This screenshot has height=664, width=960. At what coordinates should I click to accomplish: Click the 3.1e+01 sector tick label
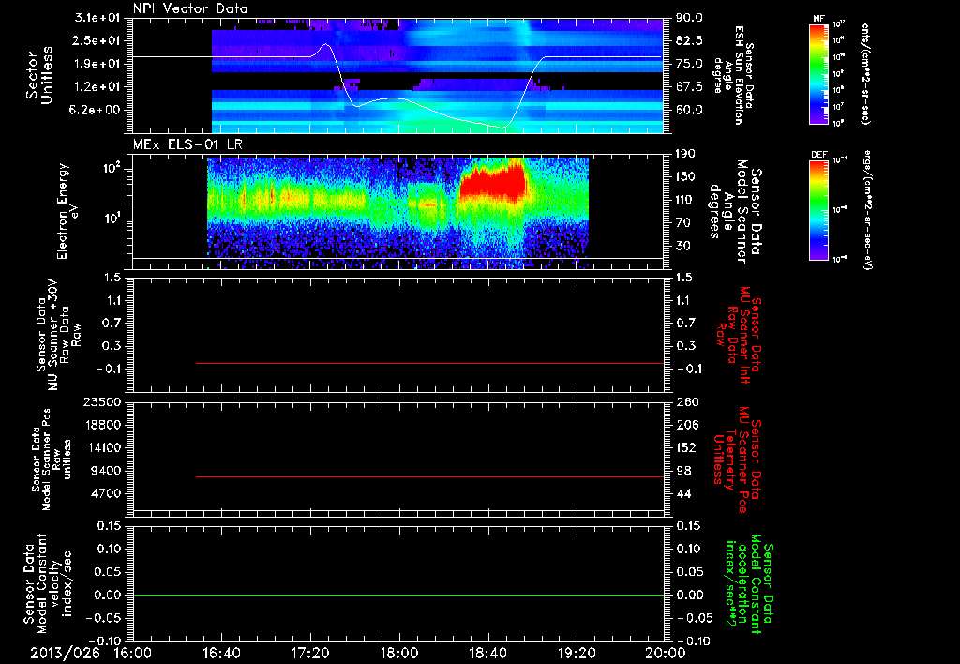[x=97, y=18]
